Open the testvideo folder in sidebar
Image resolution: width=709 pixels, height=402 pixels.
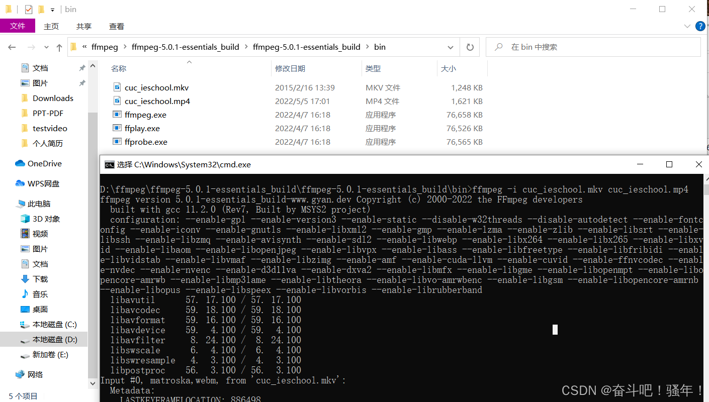[50, 128]
